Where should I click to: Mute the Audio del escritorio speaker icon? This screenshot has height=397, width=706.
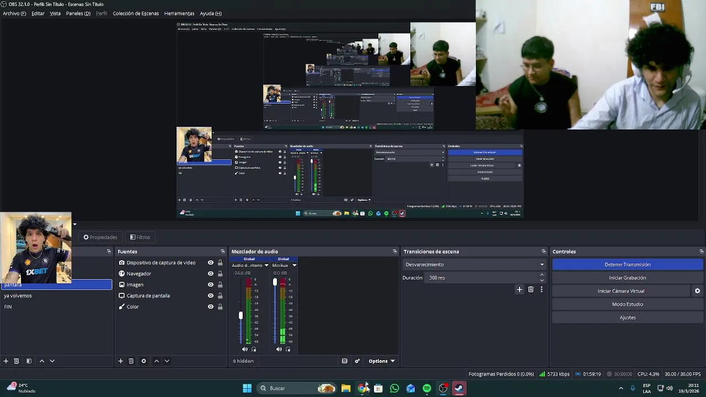coord(245,349)
